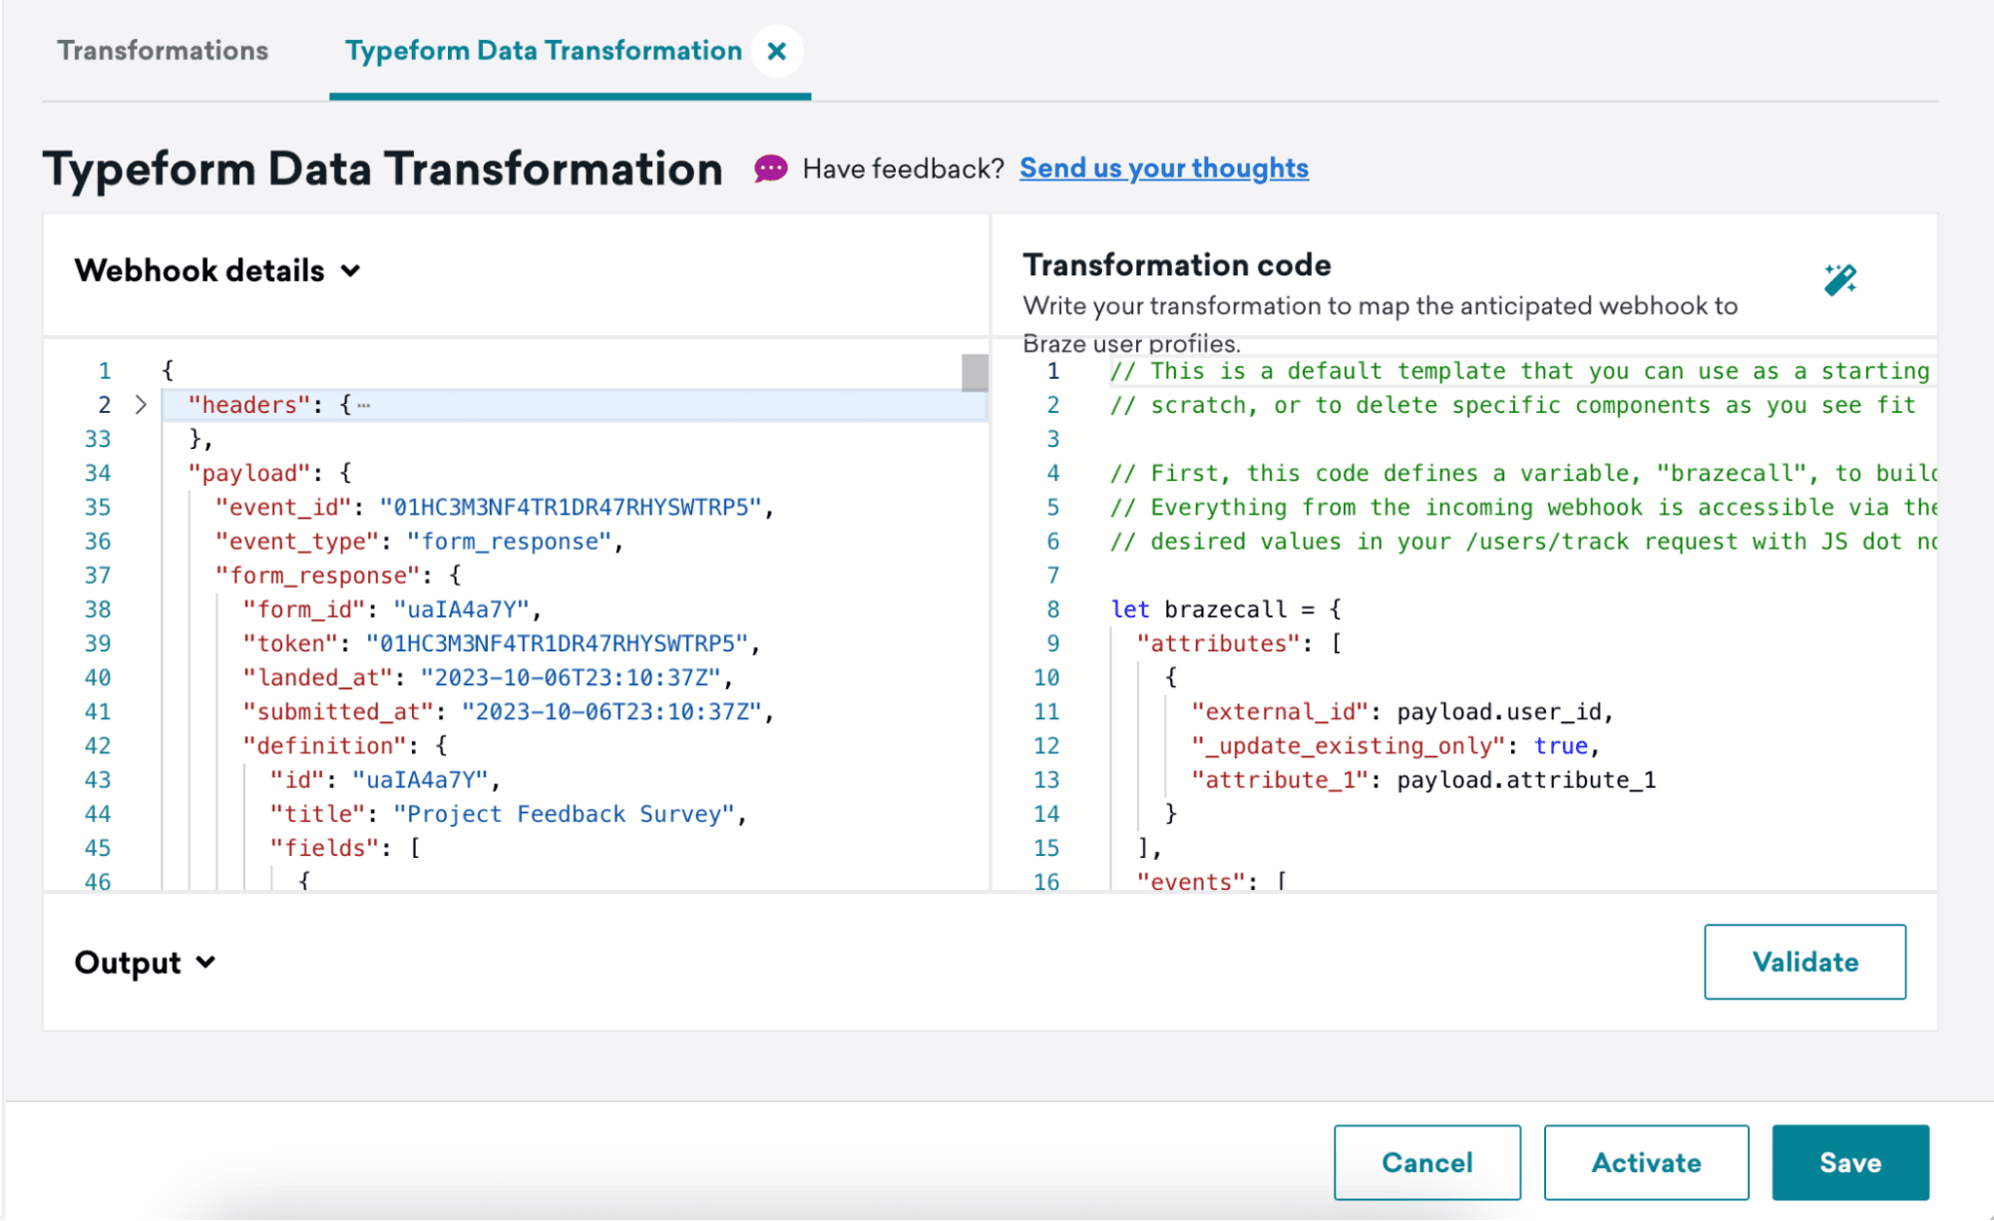Activate the transformation
The width and height of the screenshot is (1994, 1221).
[x=1646, y=1162]
